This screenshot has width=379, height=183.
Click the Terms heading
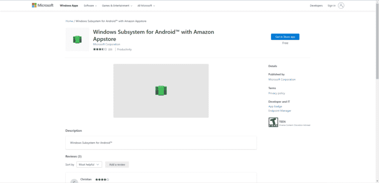click(x=272, y=88)
